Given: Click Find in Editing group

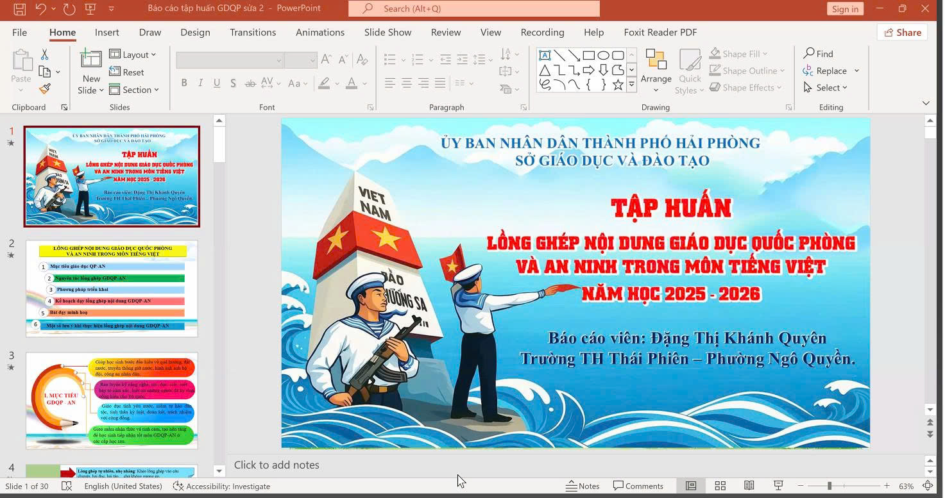Looking at the screenshot, I should (x=819, y=54).
